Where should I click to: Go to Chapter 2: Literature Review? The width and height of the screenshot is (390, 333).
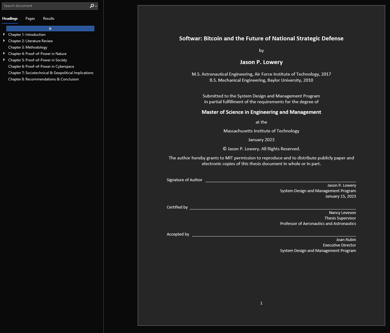(30, 41)
